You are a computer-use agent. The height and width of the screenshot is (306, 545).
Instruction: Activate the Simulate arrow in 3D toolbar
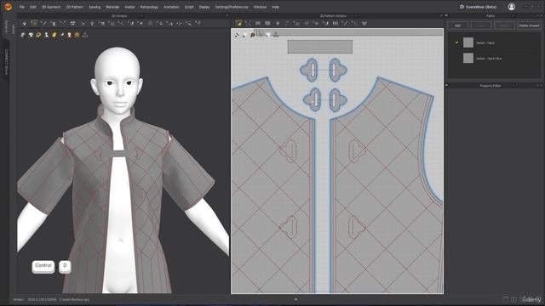(x=25, y=23)
